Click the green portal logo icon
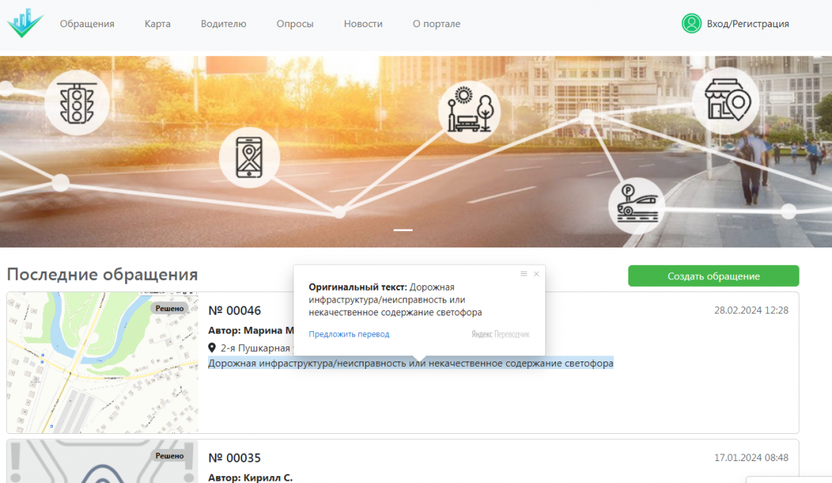The width and height of the screenshot is (832, 483). click(x=25, y=22)
